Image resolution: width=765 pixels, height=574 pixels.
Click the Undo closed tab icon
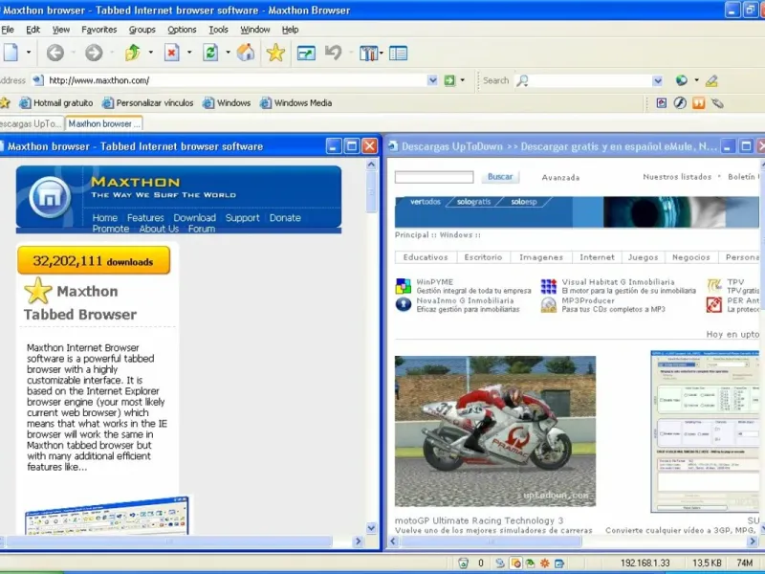click(333, 53)
